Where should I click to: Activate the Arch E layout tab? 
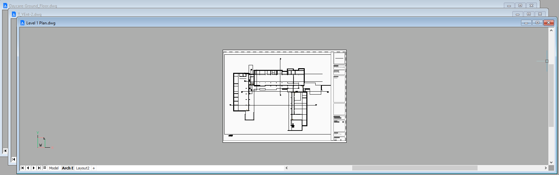[68, 168]
